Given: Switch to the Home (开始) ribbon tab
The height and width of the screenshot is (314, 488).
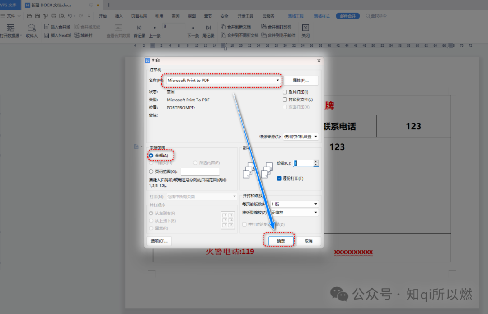Looking at the screenshot, I should pyautogui.click(x=103, y=16).
